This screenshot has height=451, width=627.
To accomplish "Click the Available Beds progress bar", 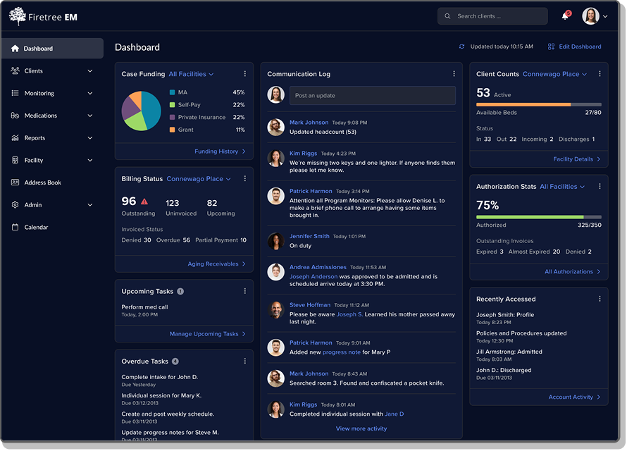I will coord(538,104).
